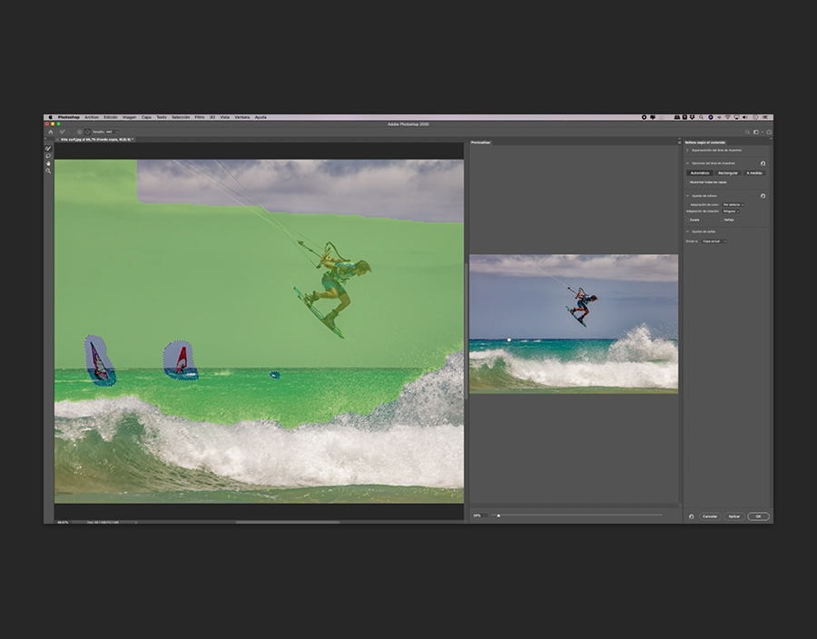The width and height of the screenshot is (817, 639).
Task: Click the Dropbox icon in macOS menu bar
Action: [692, 117]
